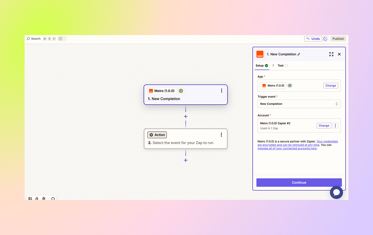The image size is (373, 235).
Task: Add a step below the Action step
Action: (186, 160)
